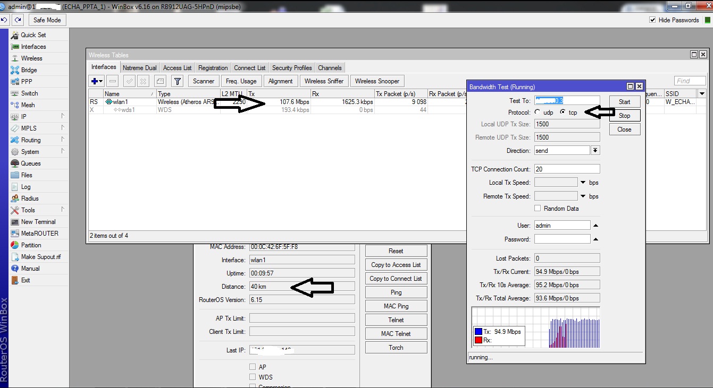The width and height of the screenshot is (713, 388).
Task: Collapse the Password field arrow
Action: point(596,239)
